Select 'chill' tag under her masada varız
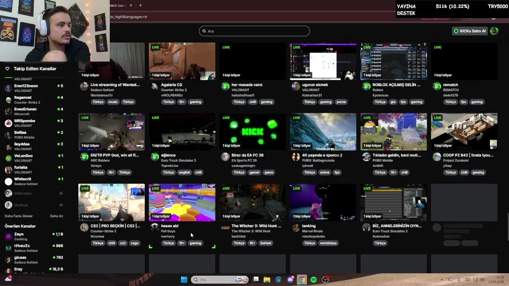The width and height of the screenshot is (509, 286). tap(253, 102)
